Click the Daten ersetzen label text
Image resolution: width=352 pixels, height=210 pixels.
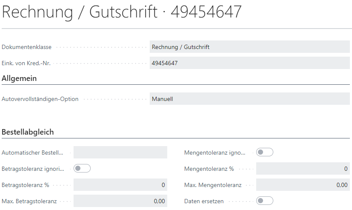204,201
